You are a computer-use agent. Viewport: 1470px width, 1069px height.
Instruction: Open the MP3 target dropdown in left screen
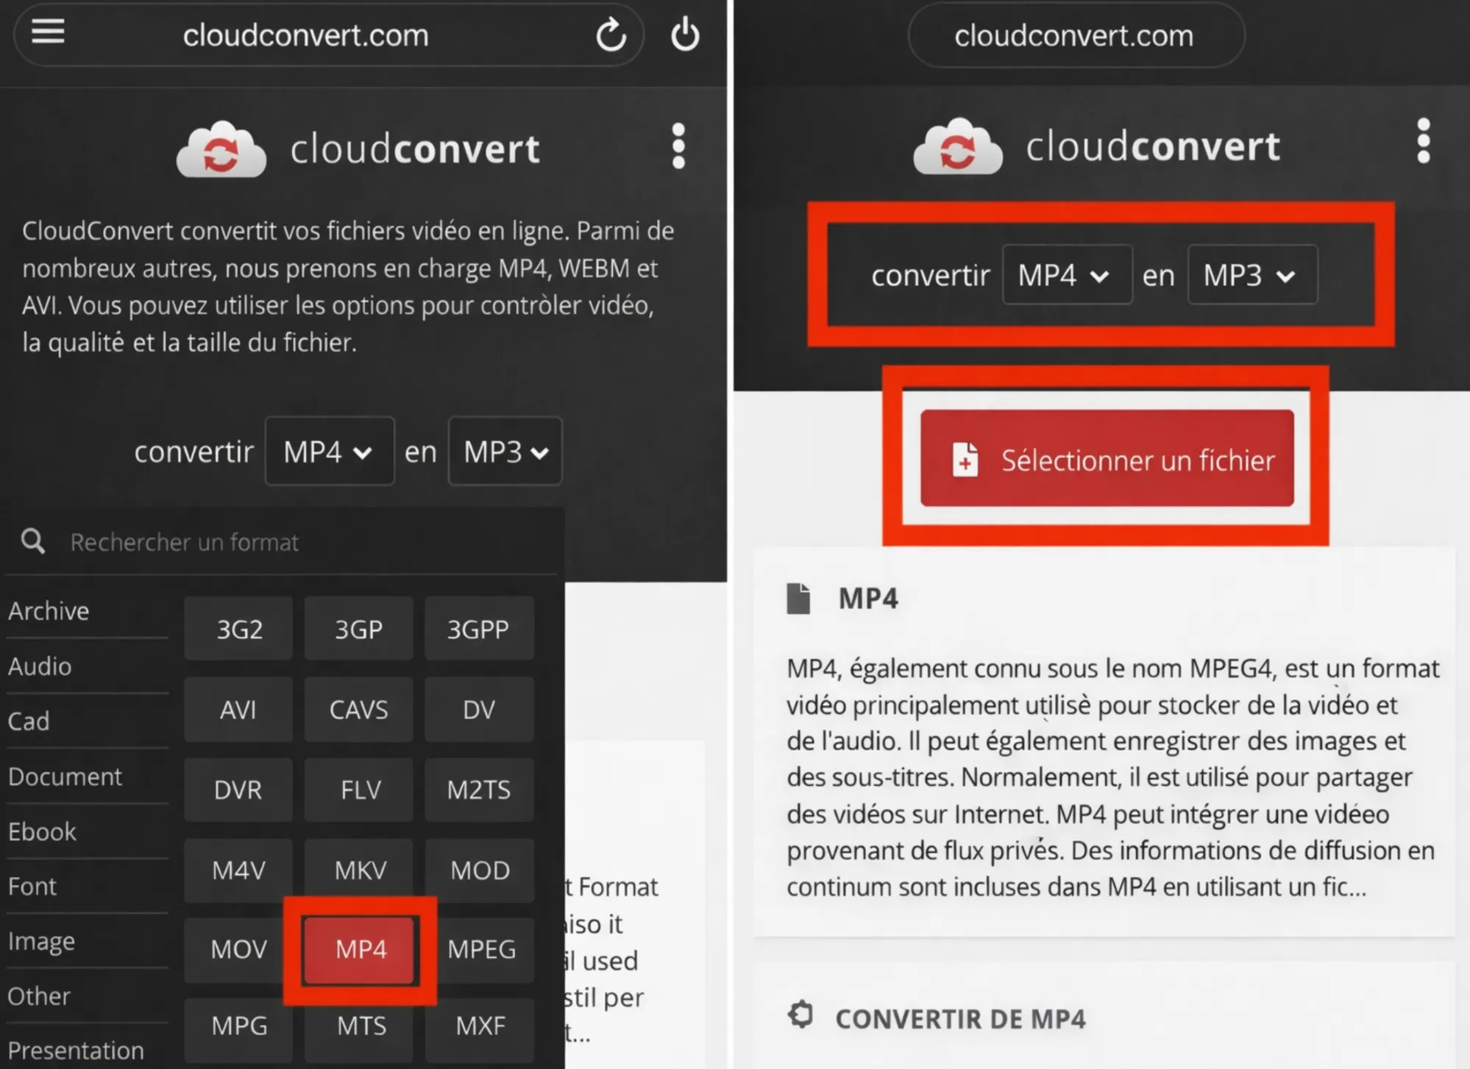(x=505, y=451)
